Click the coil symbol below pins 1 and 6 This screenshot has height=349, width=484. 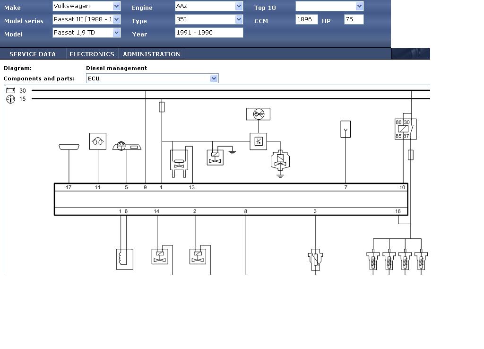pyautogui.click(x=124, y=259)
